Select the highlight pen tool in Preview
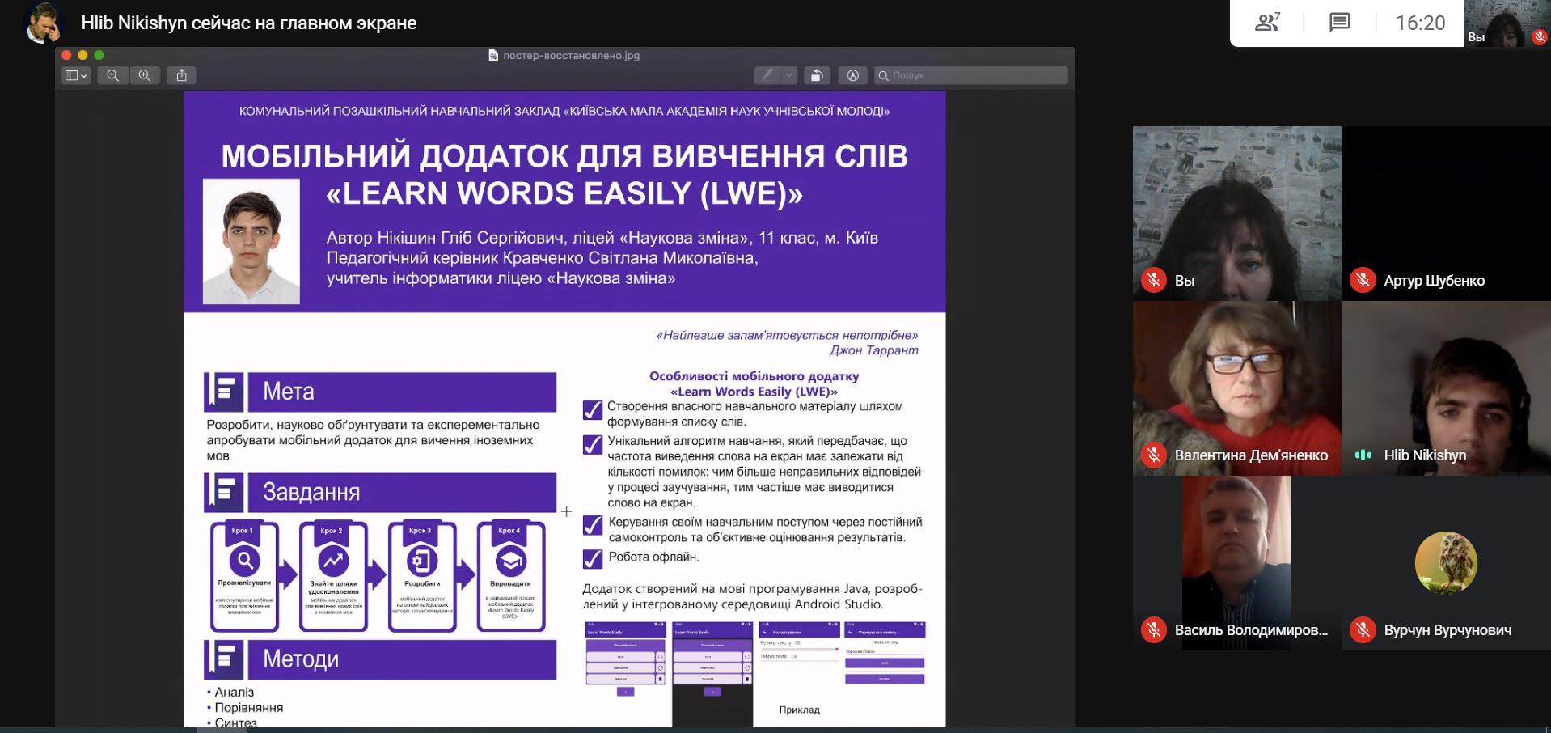1551x733 pixels. pyautogui.click(x=767, y=75)
